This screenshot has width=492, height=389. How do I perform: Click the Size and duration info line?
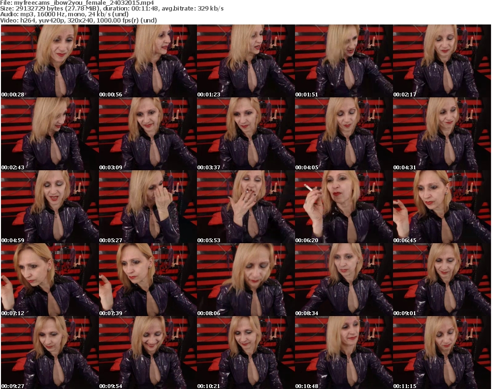(111, 9)
